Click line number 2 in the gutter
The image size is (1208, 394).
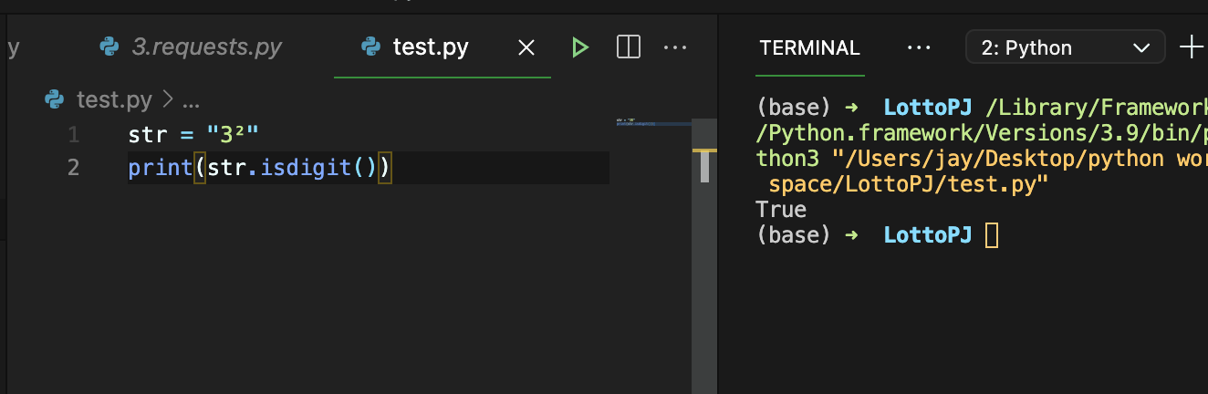click(x=73, y=168)
